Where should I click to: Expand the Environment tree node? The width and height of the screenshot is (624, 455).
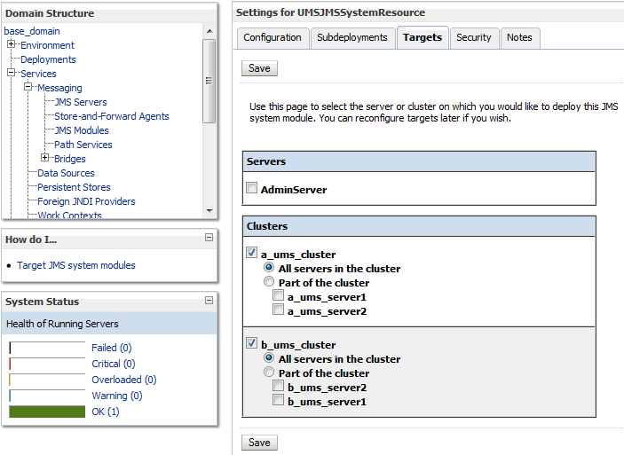pyautogui.click(x=12, y=43)
